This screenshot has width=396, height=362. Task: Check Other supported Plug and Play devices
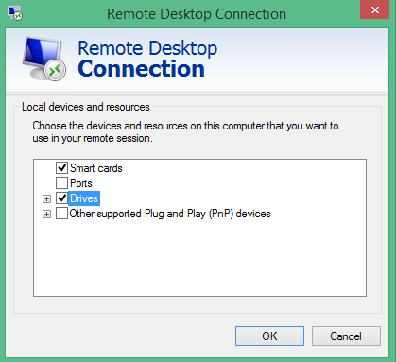[x=61, y=214]
